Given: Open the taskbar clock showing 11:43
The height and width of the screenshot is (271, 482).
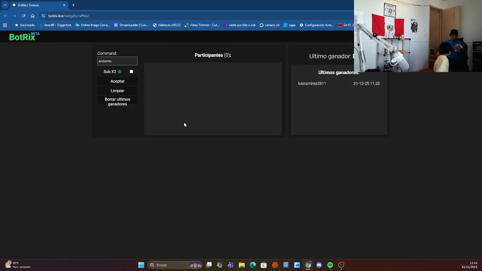Looking at the screenshot, I should coord(470,265).
